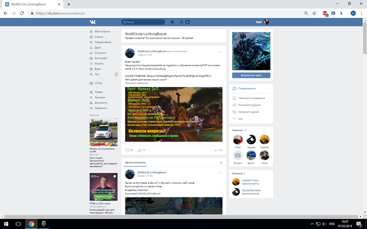Click the play button in VK header
367x229 pixels.
[188, 22]
